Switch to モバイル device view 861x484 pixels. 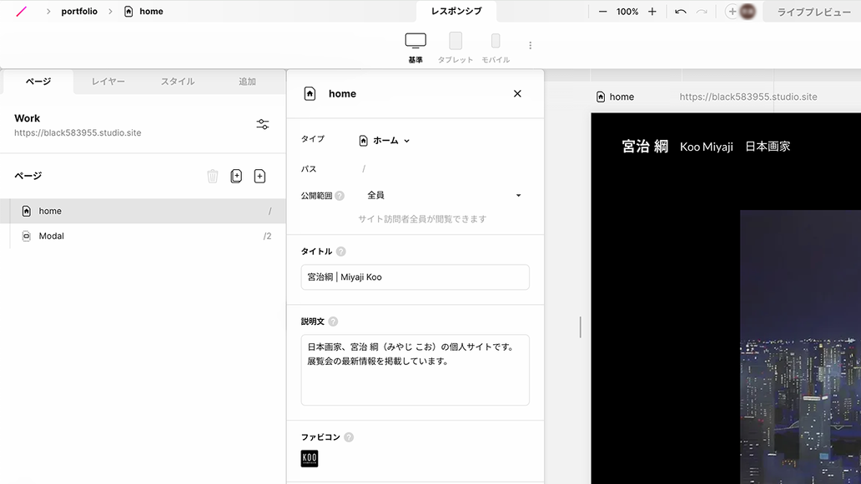[496, 47]
